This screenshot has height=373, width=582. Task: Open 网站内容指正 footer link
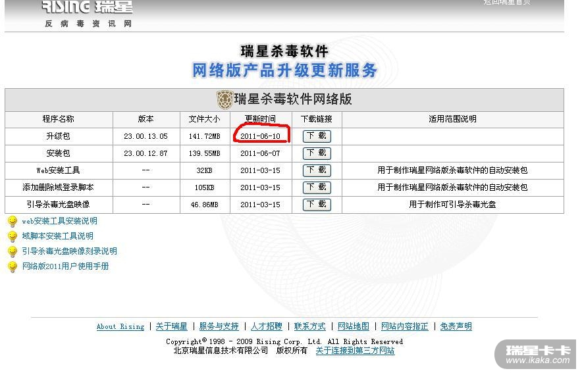tap(405, 326)
